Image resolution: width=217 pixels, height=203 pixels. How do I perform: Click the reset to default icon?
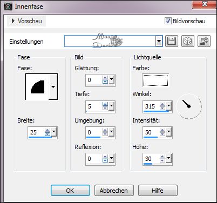[x=204, y=41]
